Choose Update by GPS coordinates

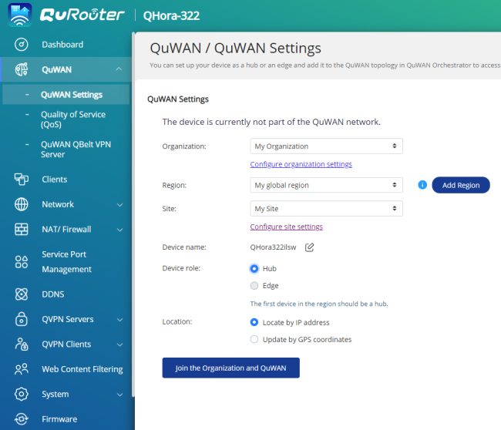(254, 339)
